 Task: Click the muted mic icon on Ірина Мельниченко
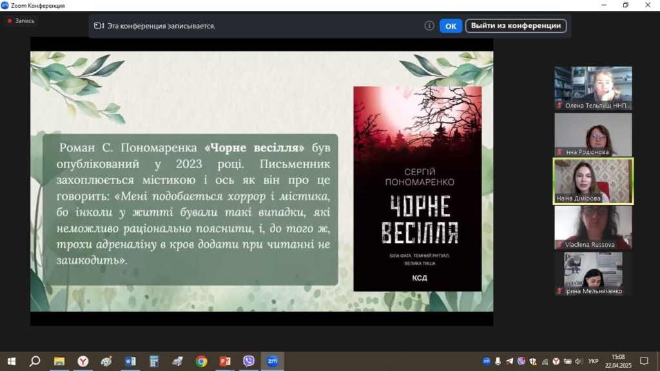[559, 290]
